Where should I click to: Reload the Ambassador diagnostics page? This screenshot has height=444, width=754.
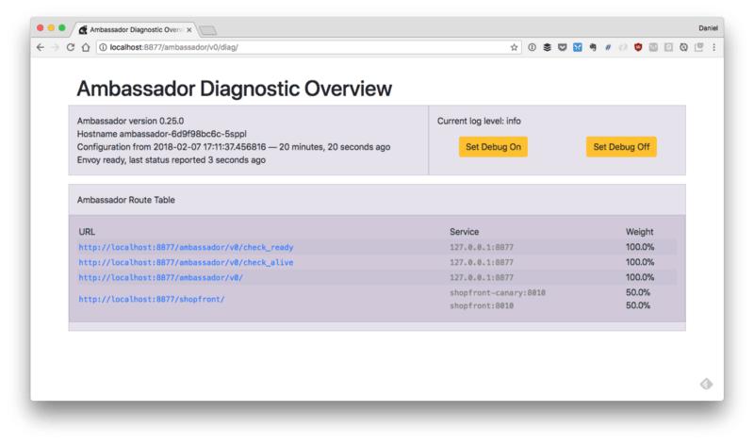click(x=71, y=47)
